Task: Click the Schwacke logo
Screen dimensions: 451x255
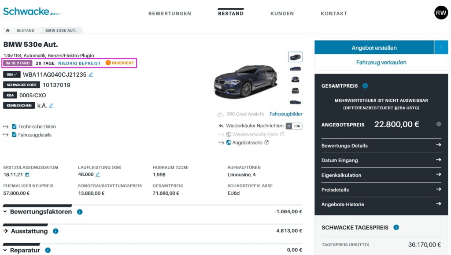Action: click(x=32, y=11)
